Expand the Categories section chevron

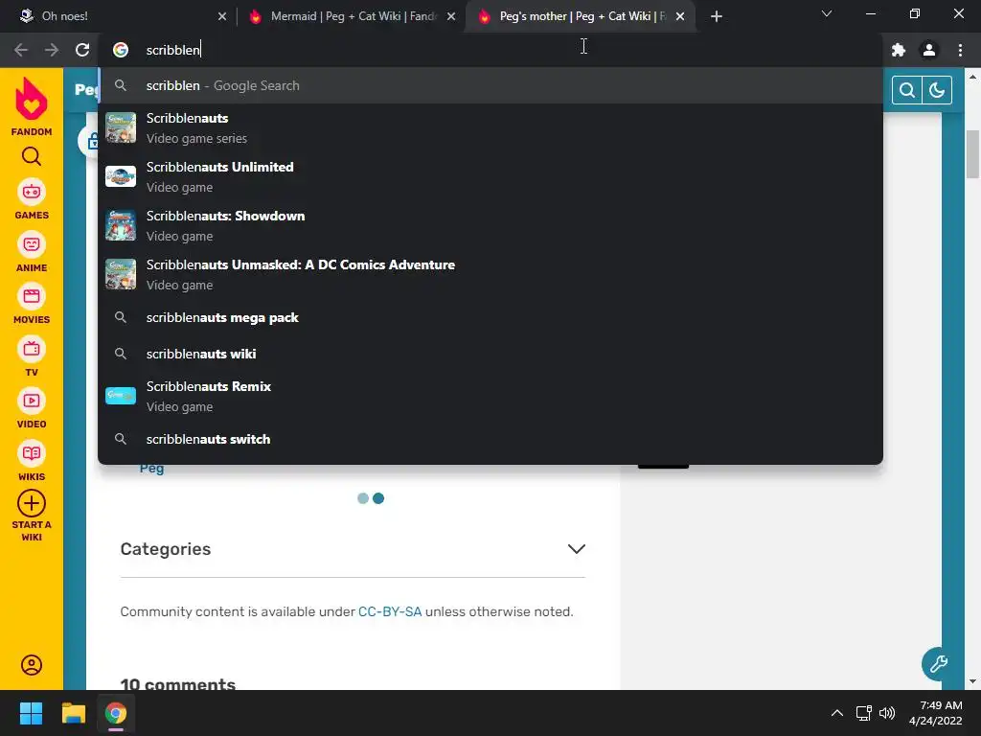576,549
